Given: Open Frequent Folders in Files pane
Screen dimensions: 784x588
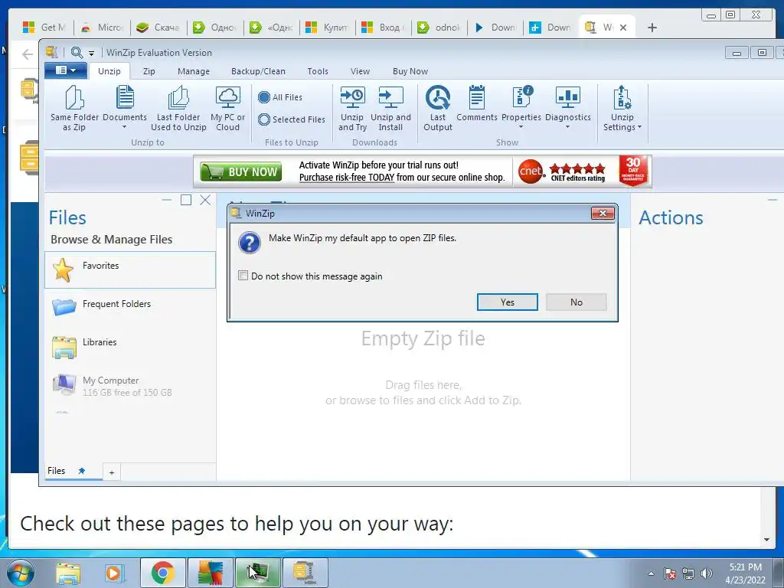Looking at the screenshot, I should click(130, 306).
